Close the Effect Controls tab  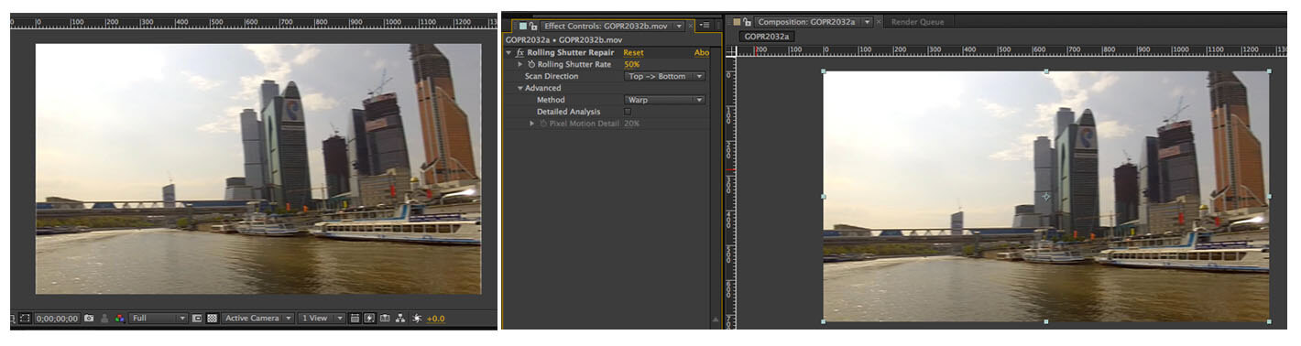[690, 27]
